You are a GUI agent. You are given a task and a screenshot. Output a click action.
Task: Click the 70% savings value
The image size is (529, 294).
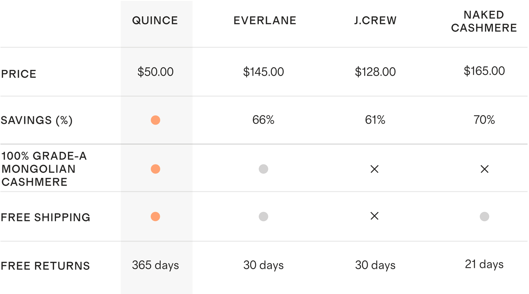tap(484, 120)
